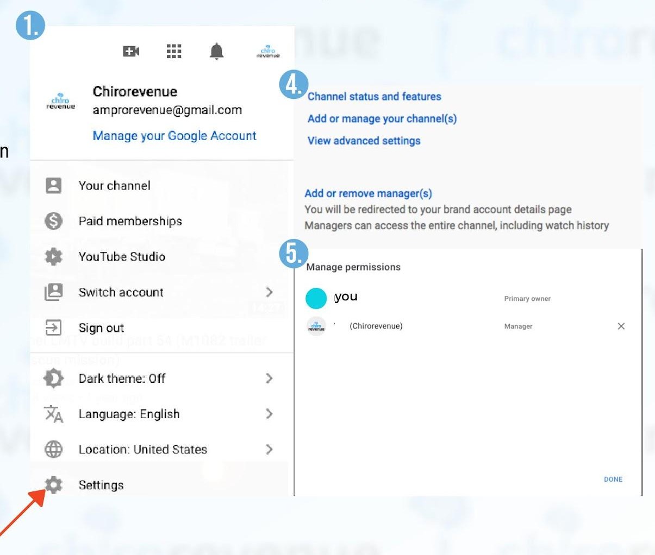Expand the Dark theme chevron arrow
The image size is (655, 555).
coord(269,378)
